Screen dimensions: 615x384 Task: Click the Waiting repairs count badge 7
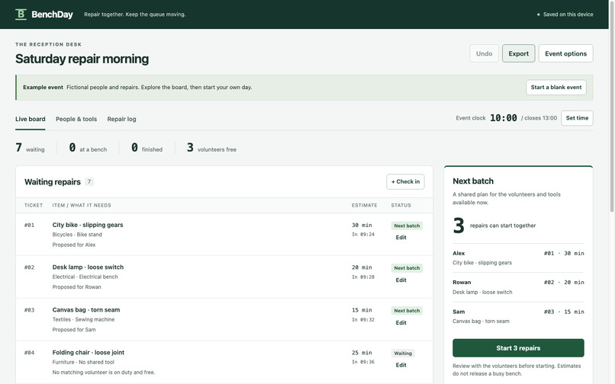pyautogui.click(x=89, y=182)
